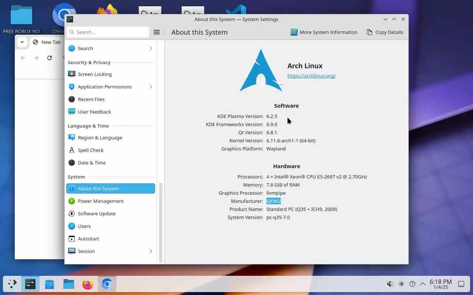Select the highlighted QEMU manufacturer text

[273, 201]
